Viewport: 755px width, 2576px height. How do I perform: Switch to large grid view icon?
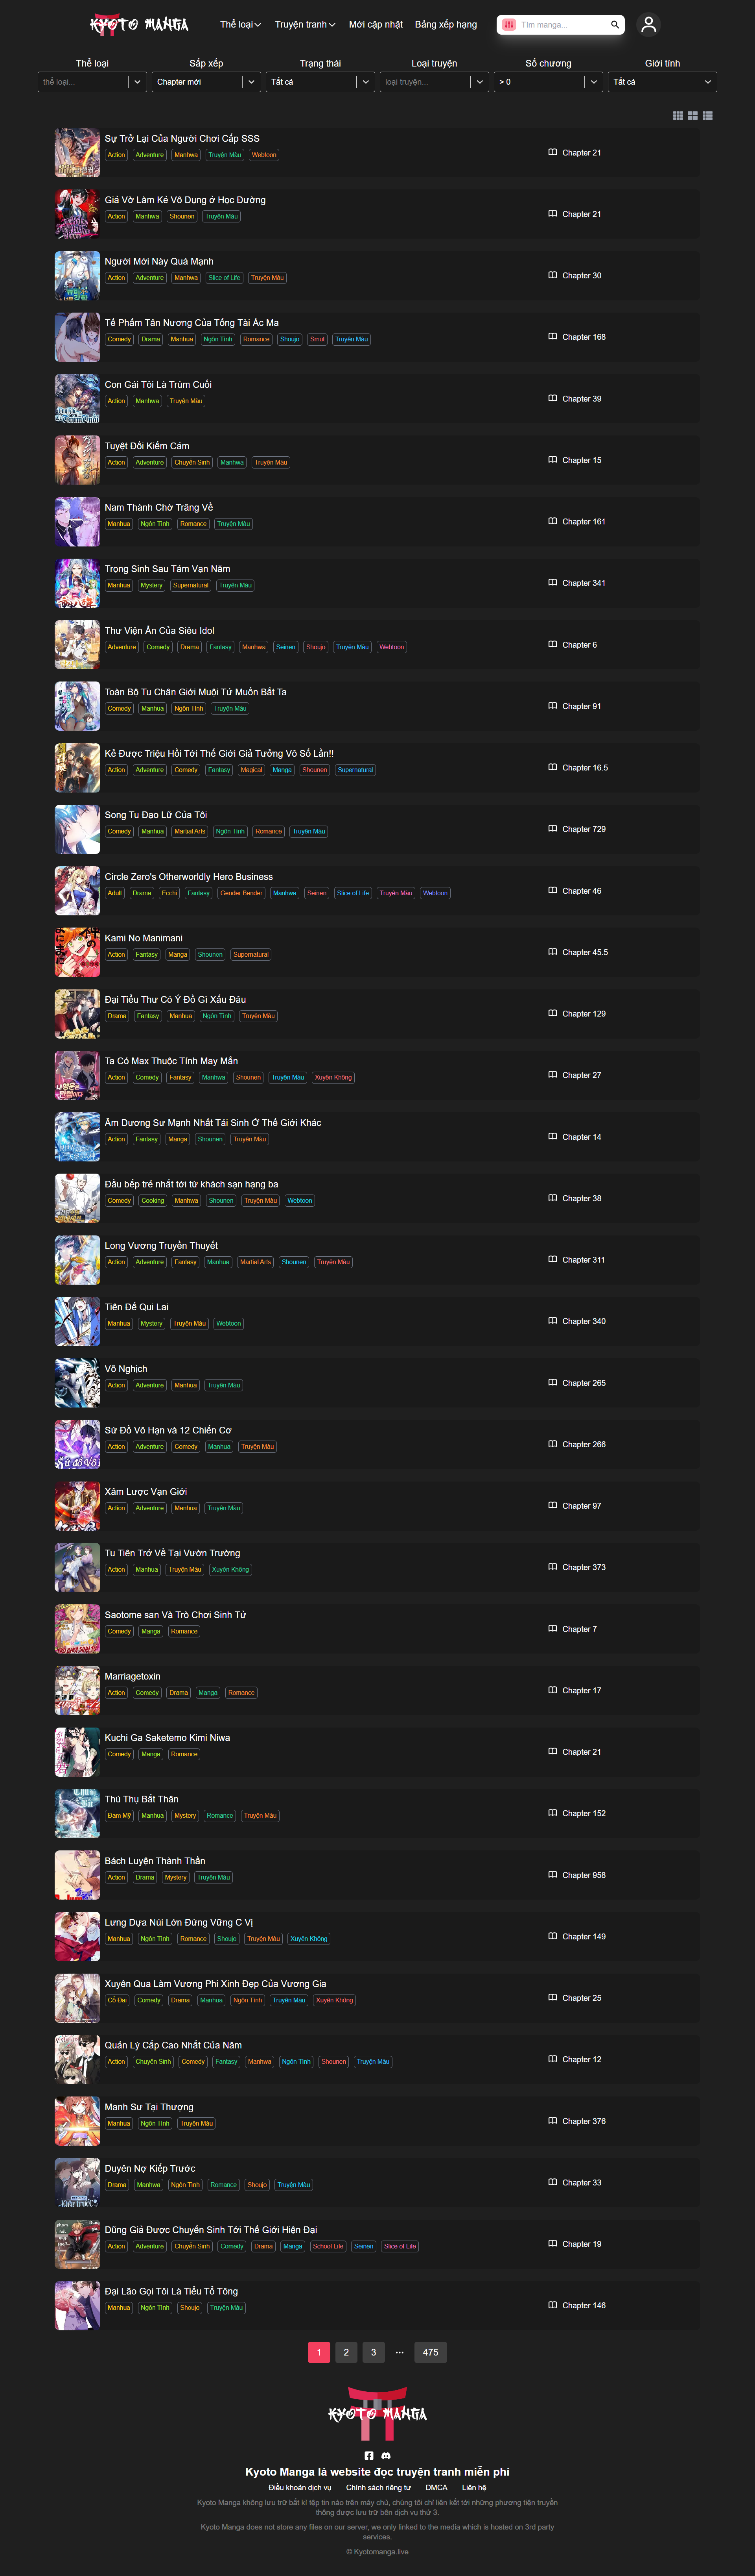click(692, 116)
